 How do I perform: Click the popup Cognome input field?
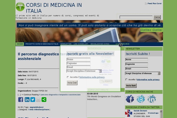[78, 63]
